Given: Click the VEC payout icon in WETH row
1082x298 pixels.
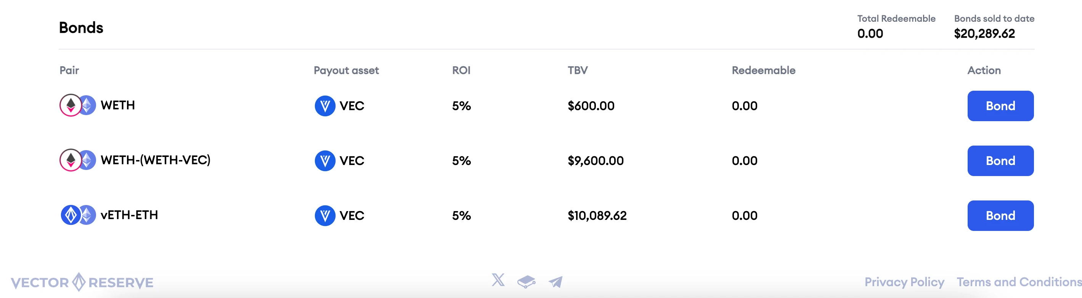Looking at the screenshot, I should click(325, 106).
